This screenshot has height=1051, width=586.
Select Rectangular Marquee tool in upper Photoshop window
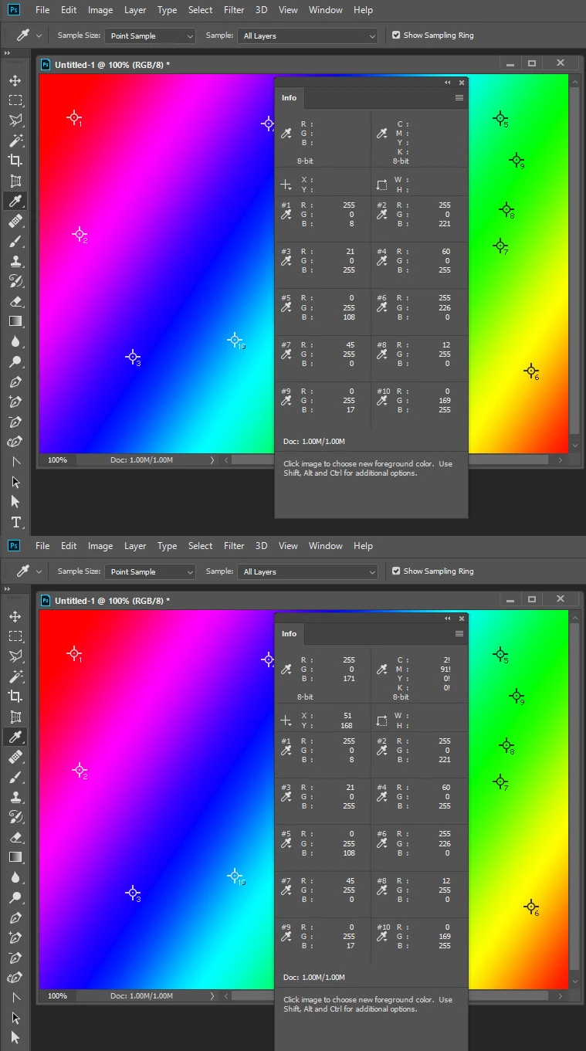coord(15,100)
